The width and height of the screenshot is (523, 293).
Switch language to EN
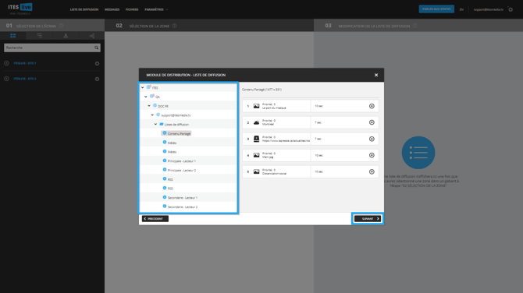[x=461, y=9]
